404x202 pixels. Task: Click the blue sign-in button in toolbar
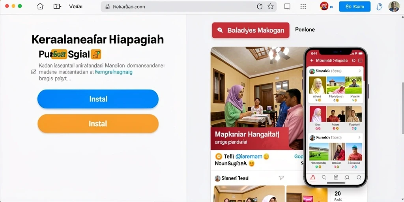tap(355, 7)
